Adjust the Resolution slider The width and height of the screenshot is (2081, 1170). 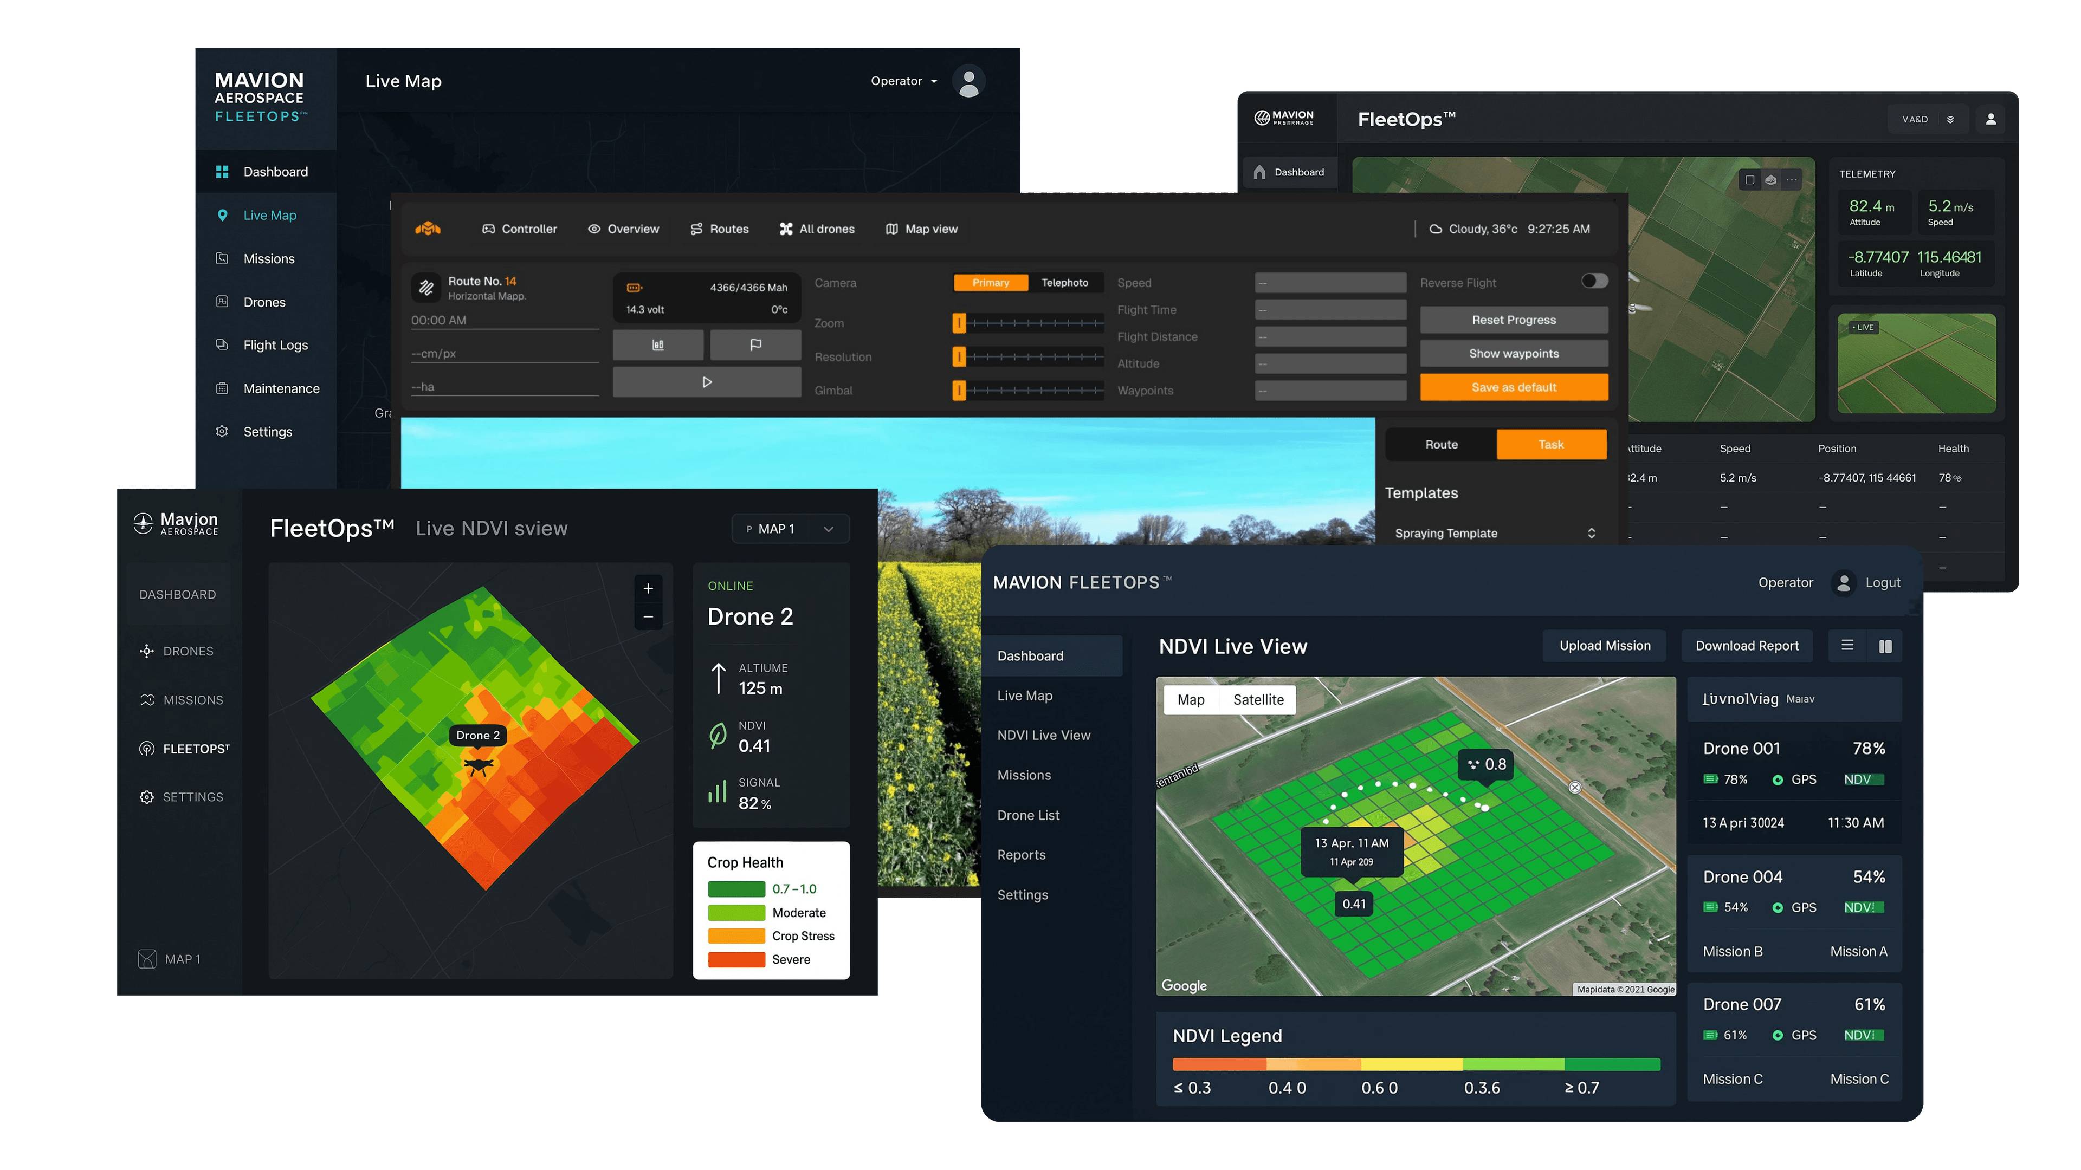tap(1027, 356)
